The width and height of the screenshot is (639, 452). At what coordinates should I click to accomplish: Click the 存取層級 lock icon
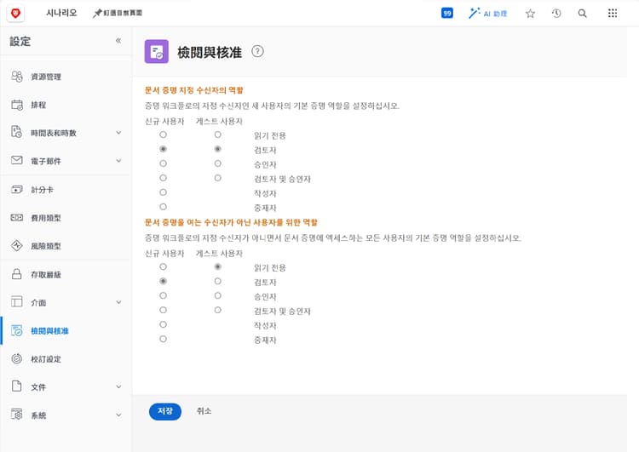17,274
